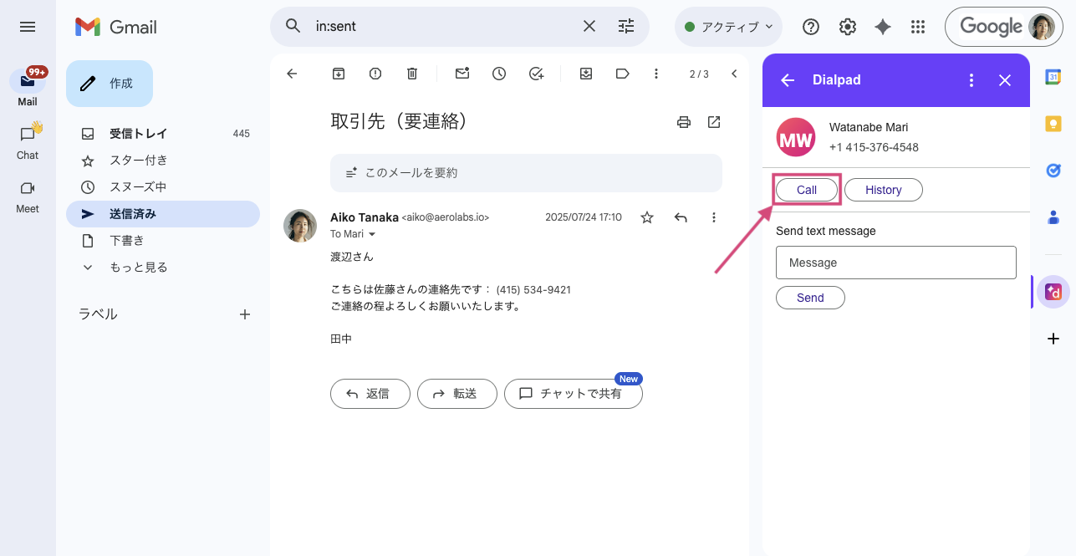Print the email using printer icon
The height and width of the screenshot is (556, 1076).
pyautogui.click(x=684, y=122)
